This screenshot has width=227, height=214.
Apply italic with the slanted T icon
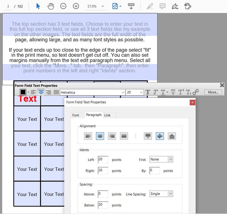pos(156,92)
